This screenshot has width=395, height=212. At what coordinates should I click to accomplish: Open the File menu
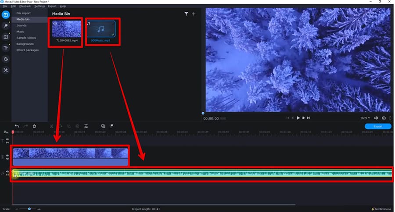[x=5, y=6]
